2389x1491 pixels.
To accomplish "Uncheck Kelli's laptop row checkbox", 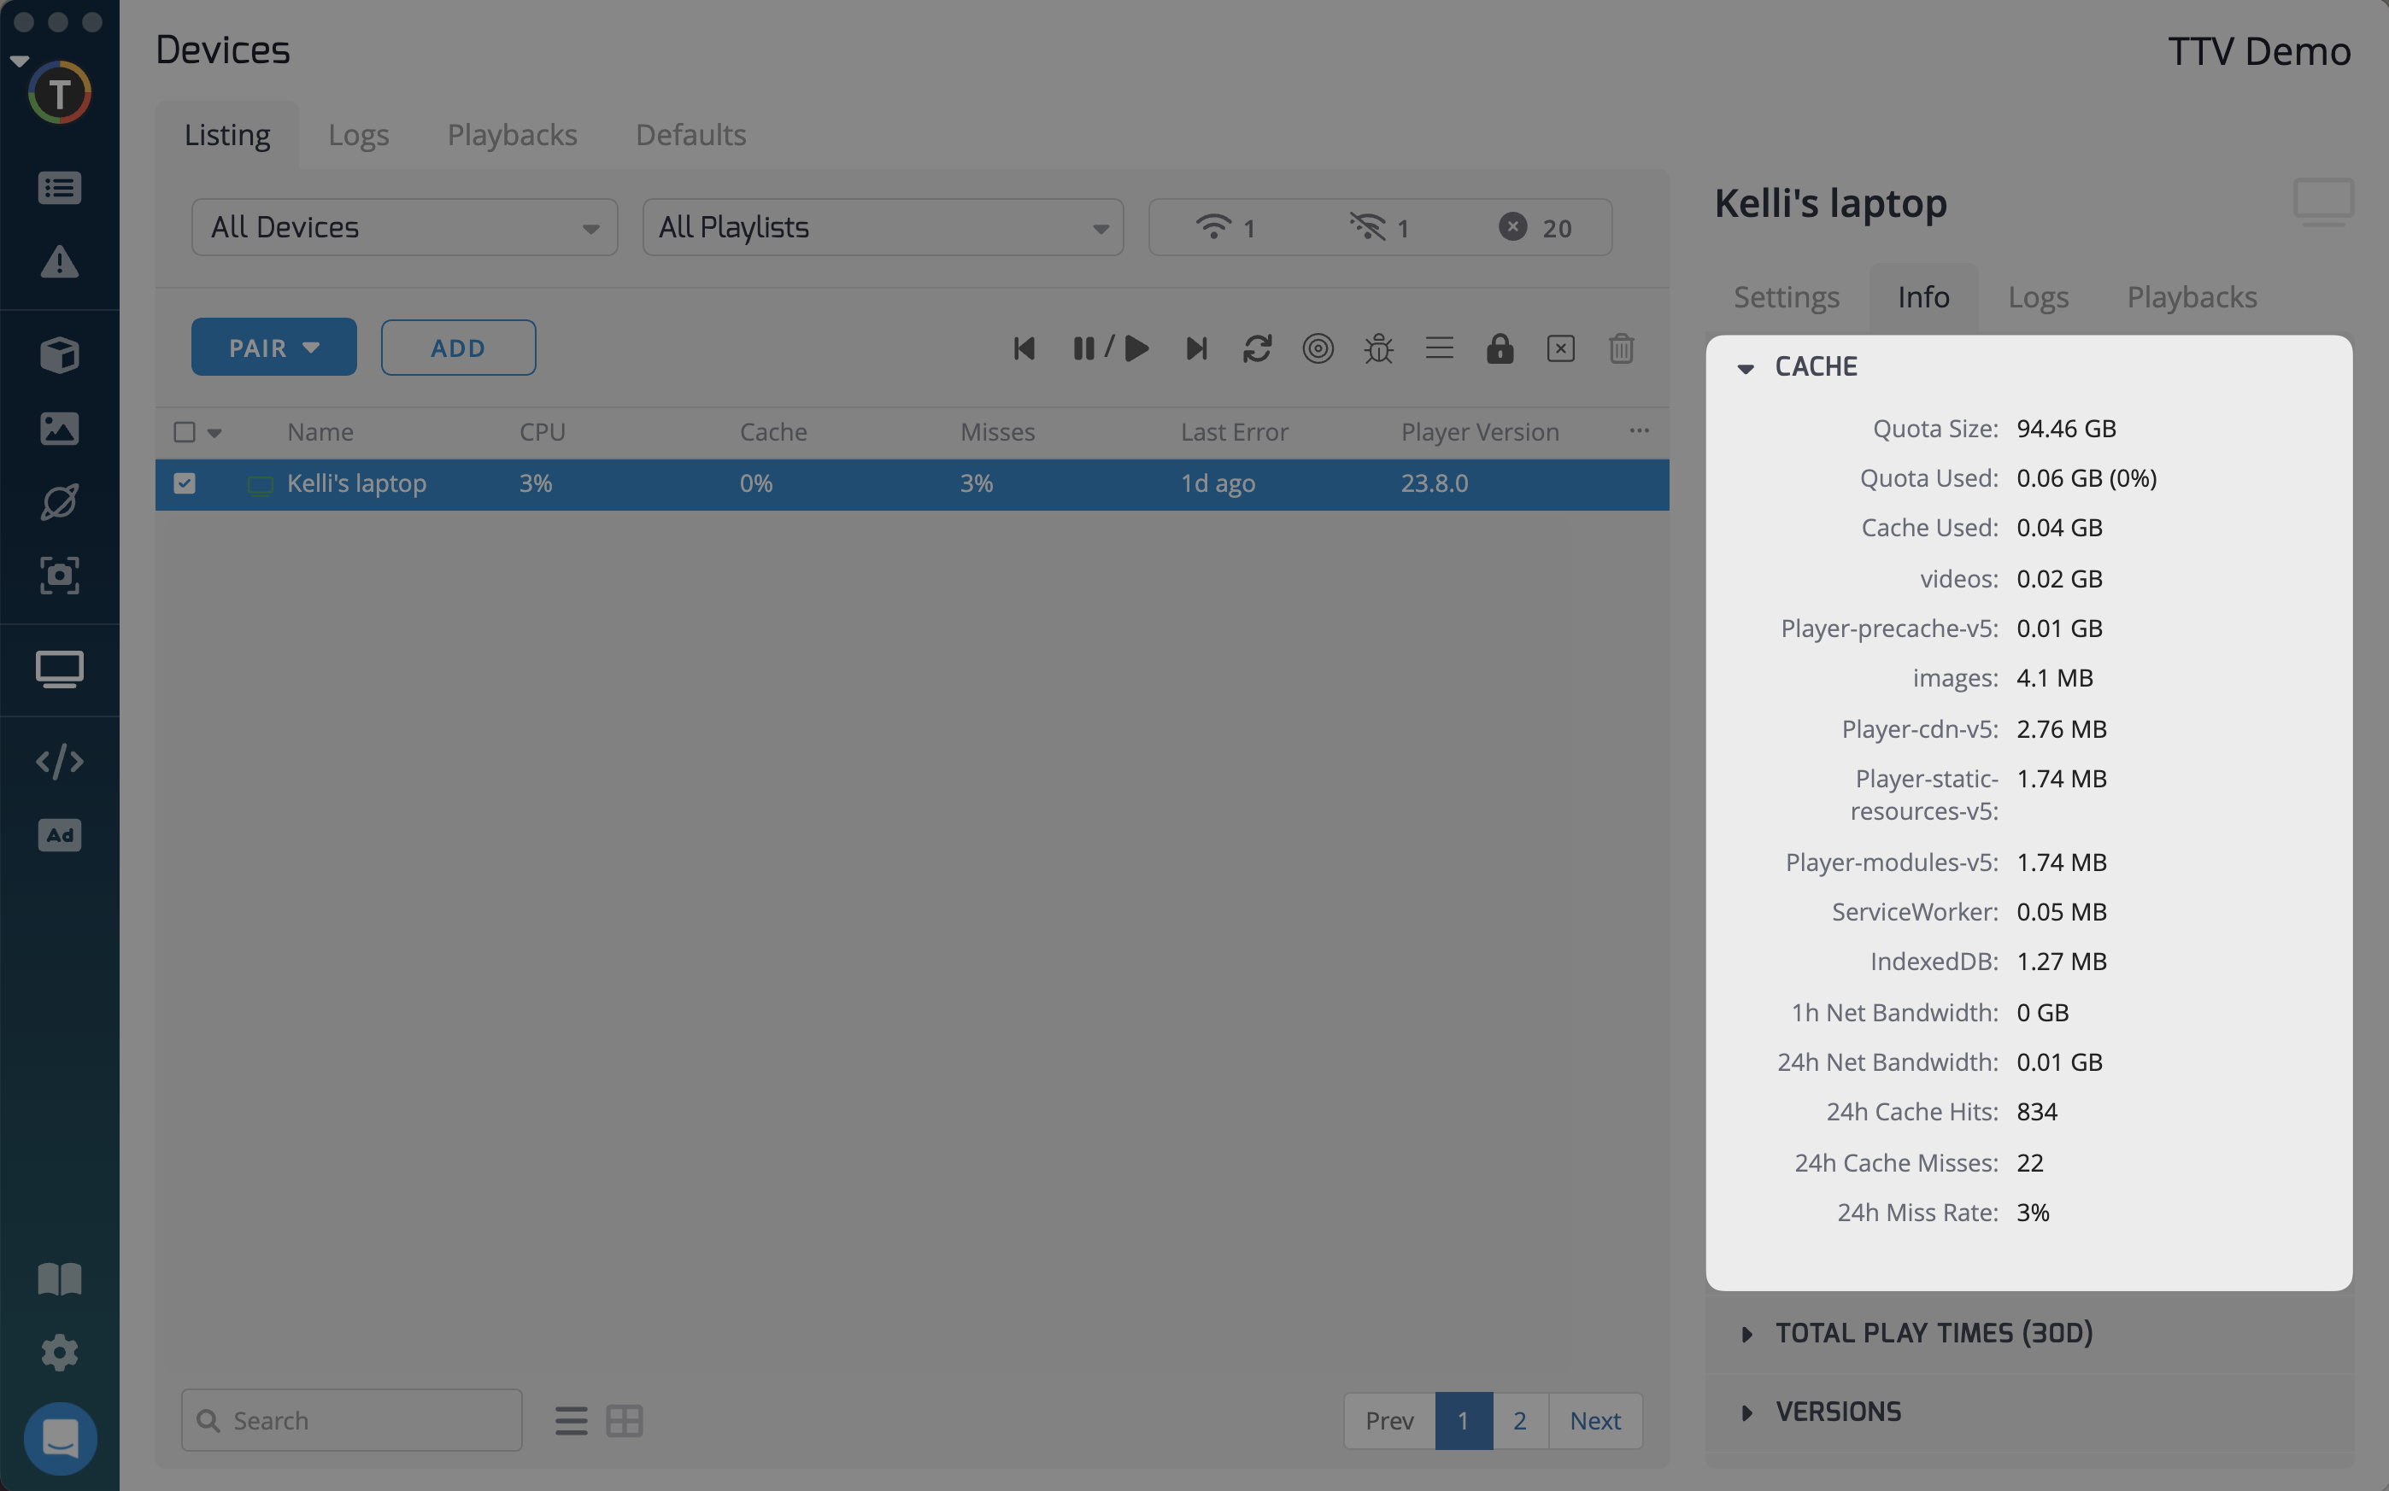I will coord(185,483).
